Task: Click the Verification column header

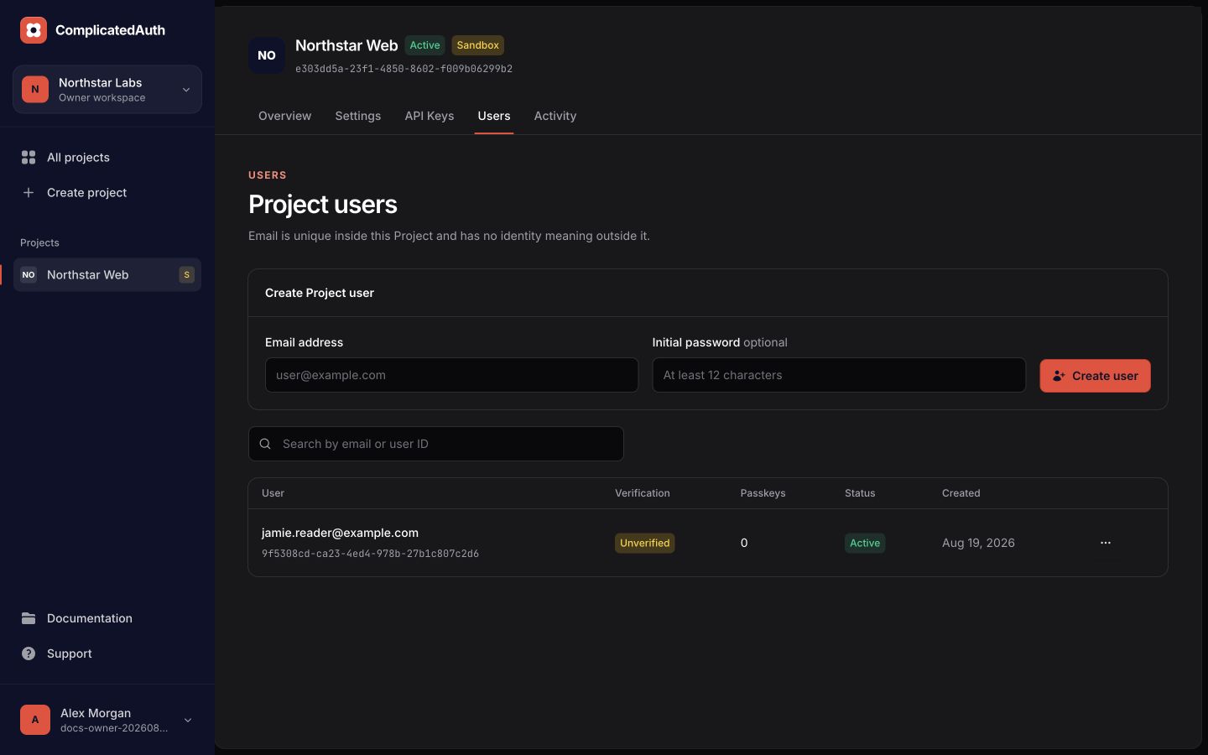Action: [643, 493]
